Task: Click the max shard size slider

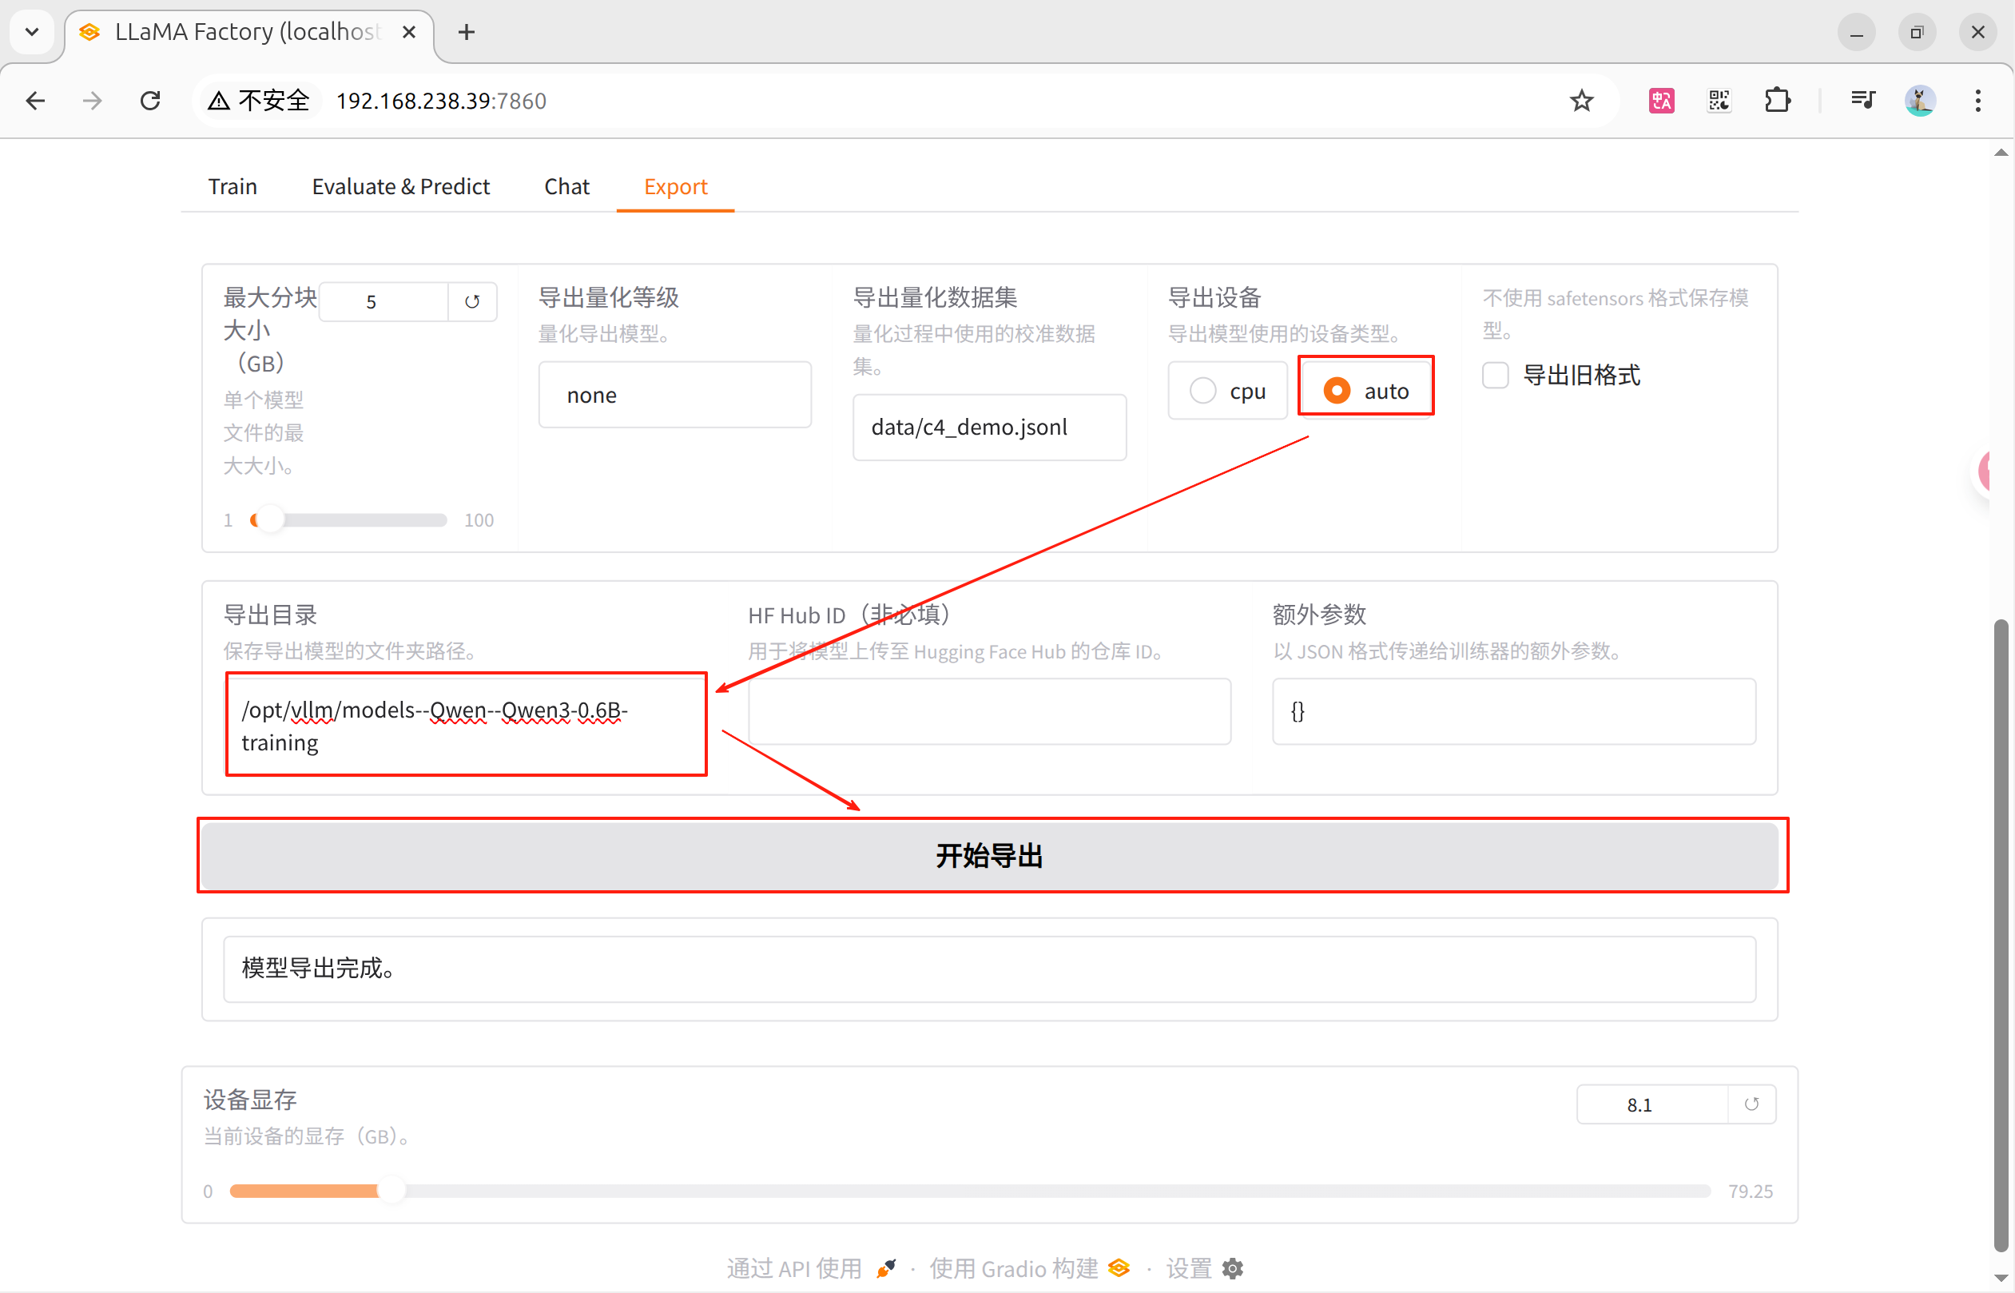Action: click(x=348, y=520)
